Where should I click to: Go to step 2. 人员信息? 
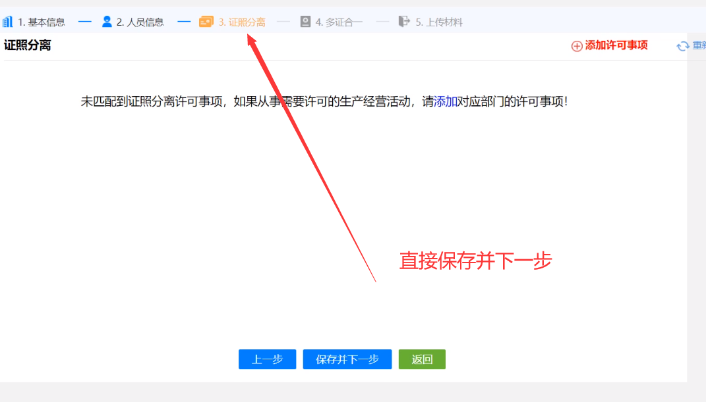click(x=140, y=22)
